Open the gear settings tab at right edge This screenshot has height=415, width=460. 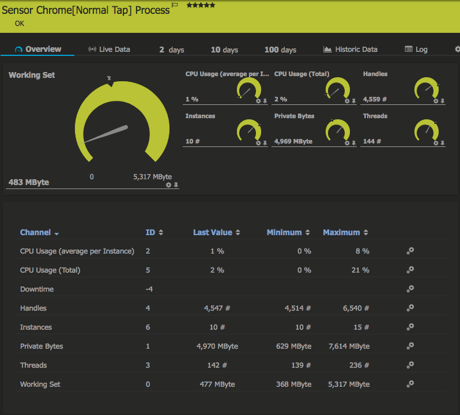tap(457, 49)
